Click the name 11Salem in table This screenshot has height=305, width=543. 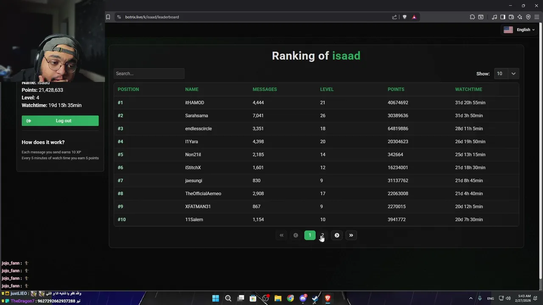pos(194,219)
